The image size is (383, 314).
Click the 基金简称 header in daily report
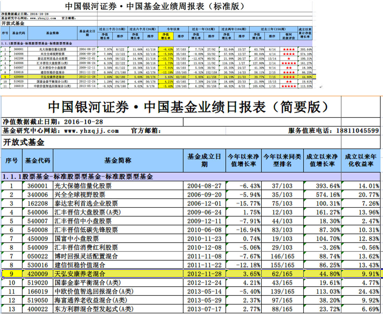118,160
